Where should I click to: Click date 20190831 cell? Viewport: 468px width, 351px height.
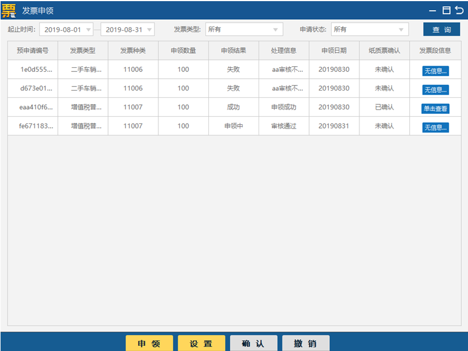[334, 126]
